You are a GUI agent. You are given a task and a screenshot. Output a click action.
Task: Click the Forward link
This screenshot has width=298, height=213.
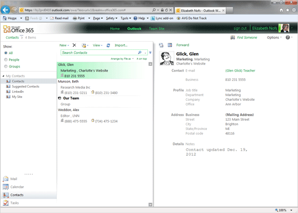[183, 45]
